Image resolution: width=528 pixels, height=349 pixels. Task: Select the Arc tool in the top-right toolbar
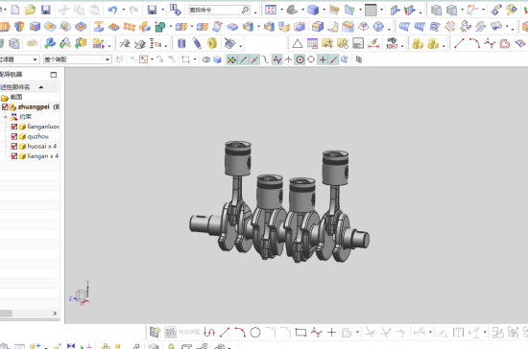click(474, 43)
